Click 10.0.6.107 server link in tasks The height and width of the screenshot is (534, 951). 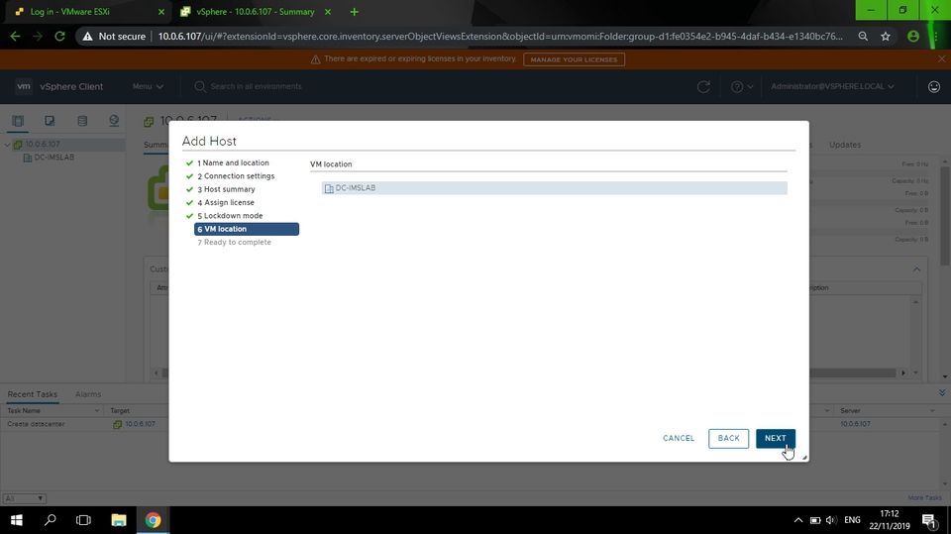coord(855,424)
